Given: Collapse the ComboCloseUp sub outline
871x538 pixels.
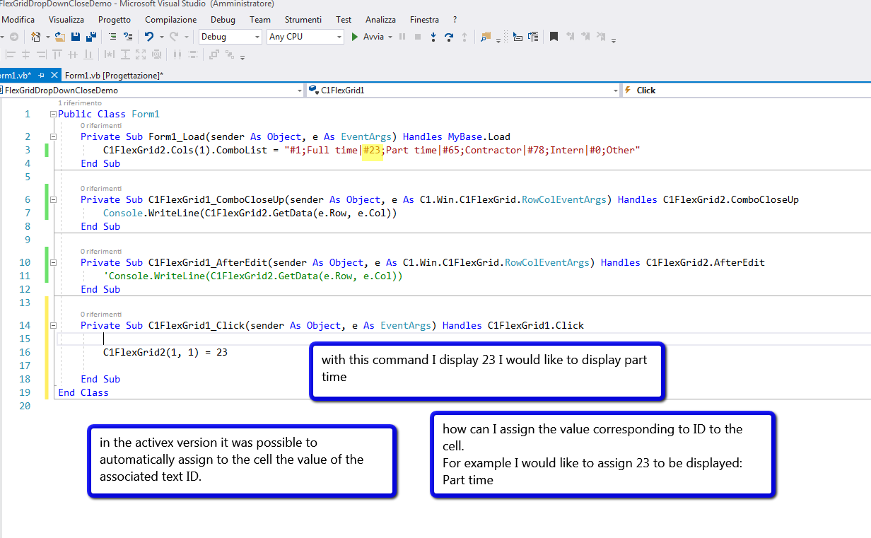Looking at the screenshot, I should pyautogui.click(x=53, y=199).
